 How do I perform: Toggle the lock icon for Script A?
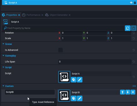pos(135,3)
